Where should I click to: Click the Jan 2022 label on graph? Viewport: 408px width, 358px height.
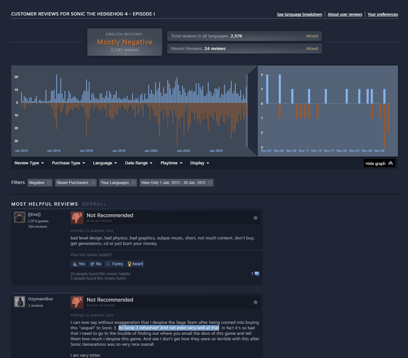[x=183, y=151]
